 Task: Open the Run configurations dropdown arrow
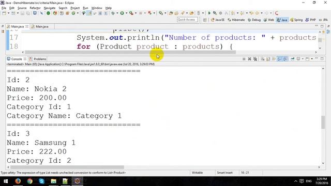126,13
